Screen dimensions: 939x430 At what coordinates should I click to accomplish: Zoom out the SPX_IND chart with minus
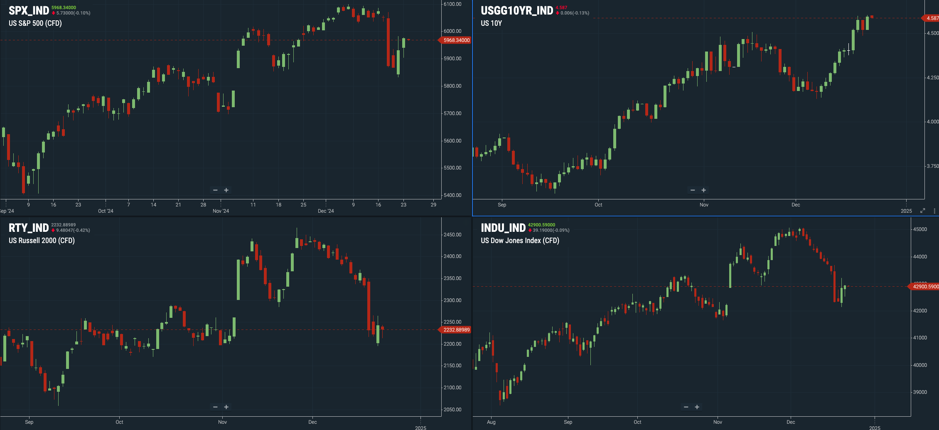(x=215, y=190)
